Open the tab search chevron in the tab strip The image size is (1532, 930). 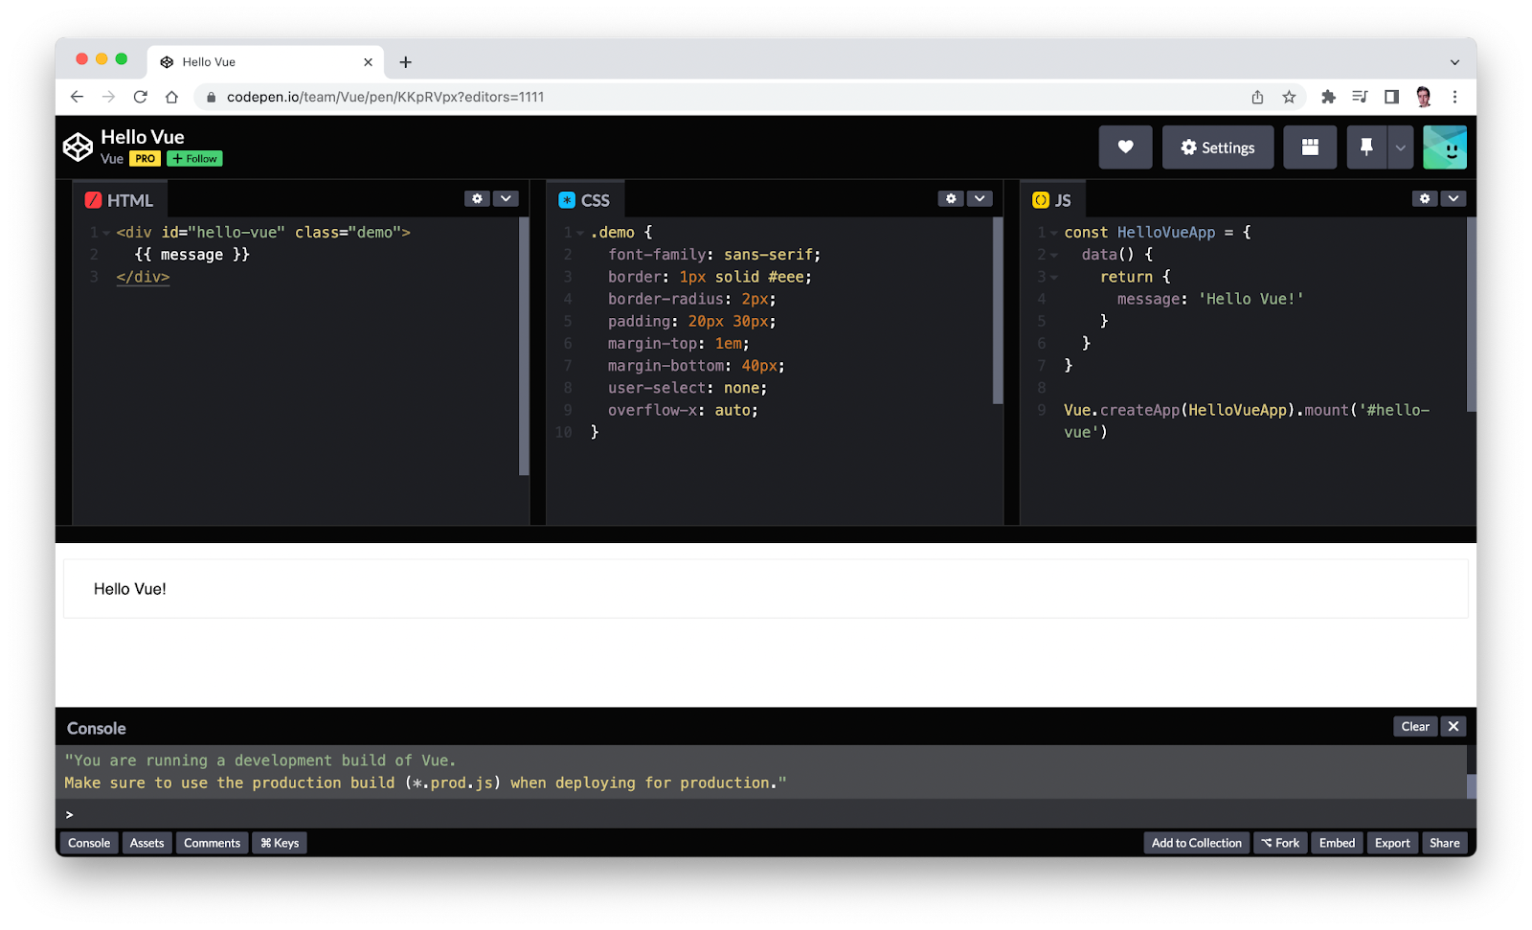tap(1454, 62)
